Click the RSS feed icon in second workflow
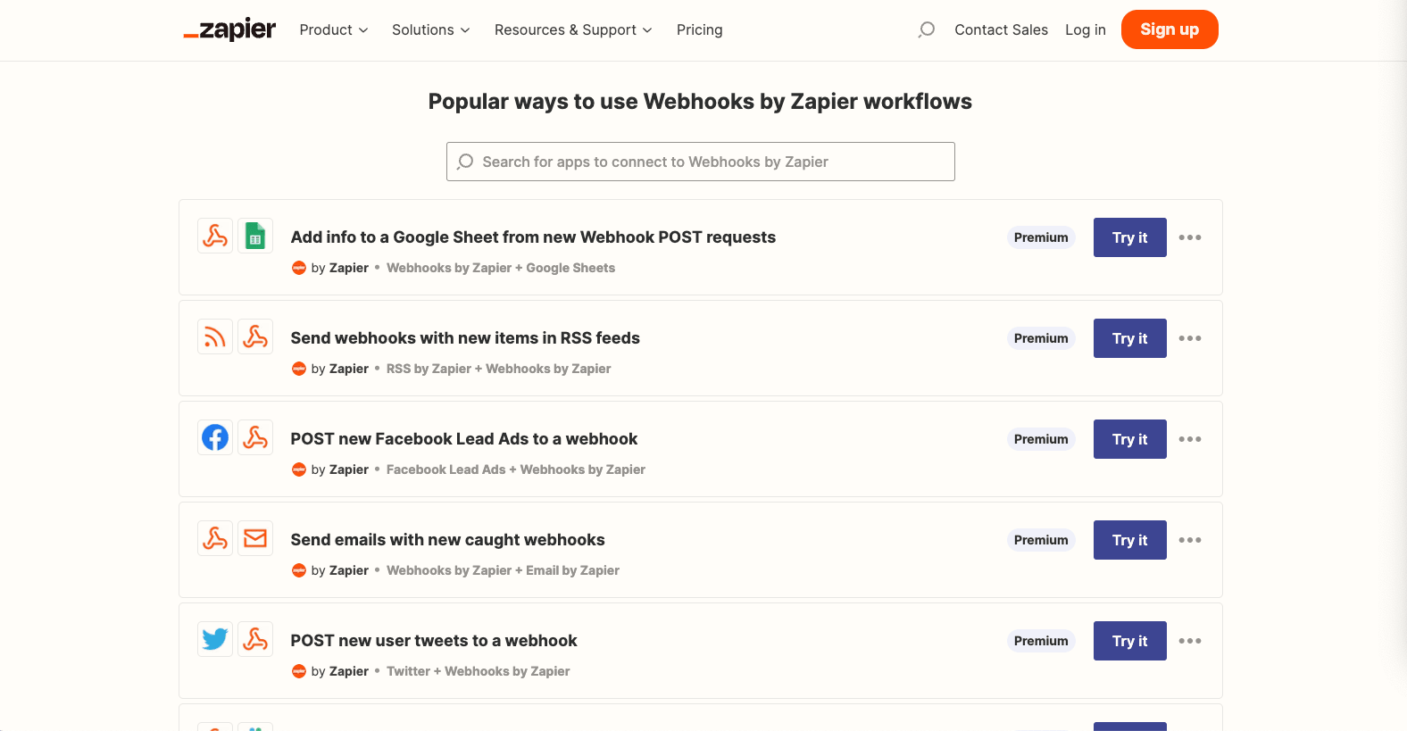The height and width of the screenshot is (731, 1407). tap(215, 337)
